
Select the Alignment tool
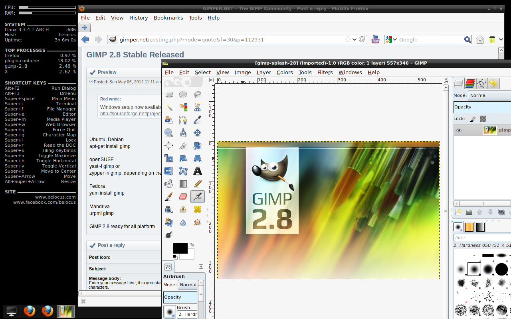pos(169,146)
